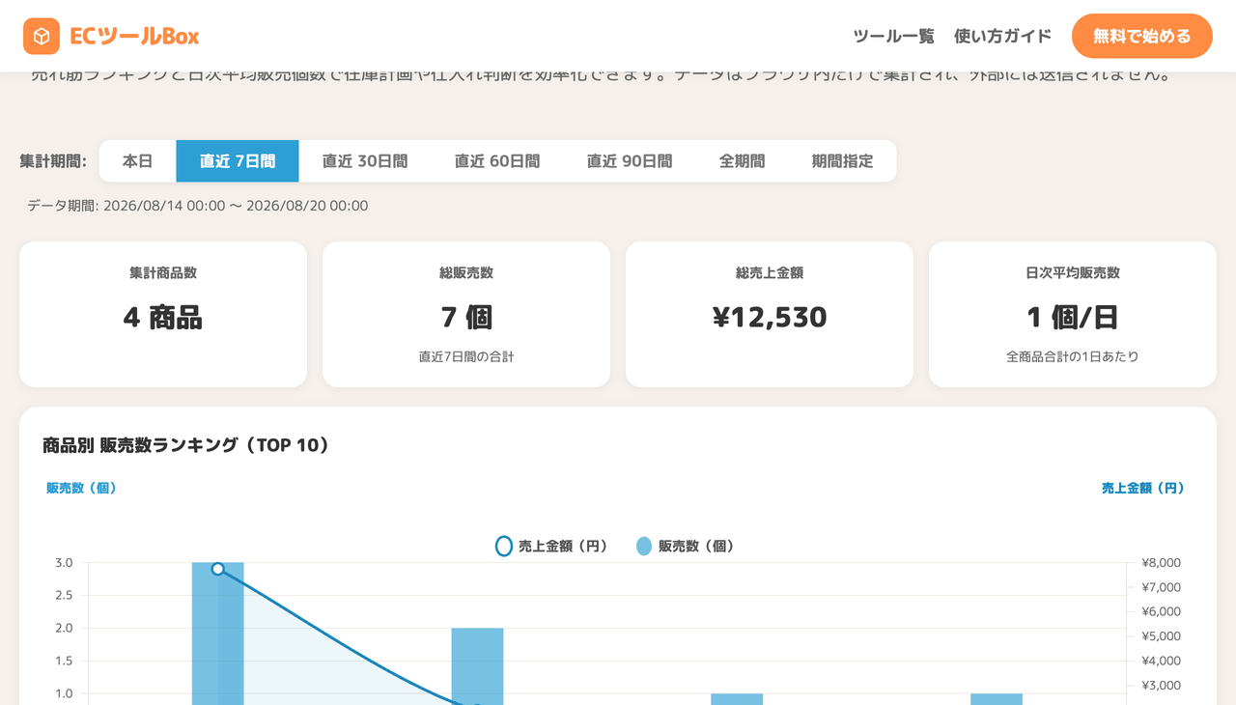Open the 期間指定 custom range tab
This screenshot has height=705, width=1236.
(x=843, y=161)
